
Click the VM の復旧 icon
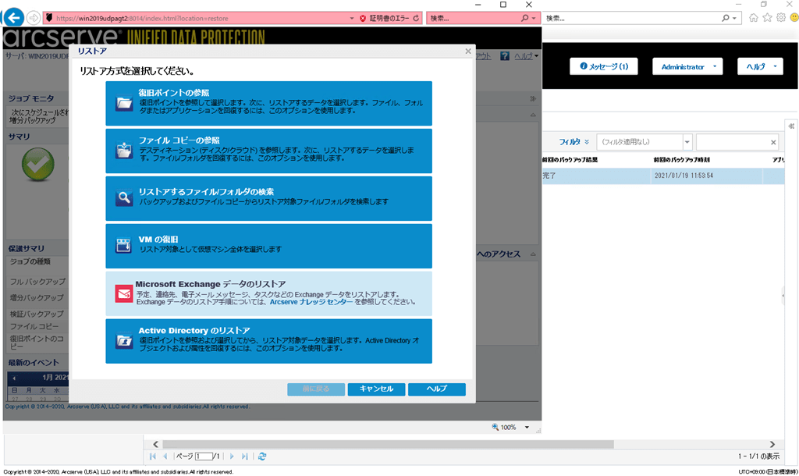click(x=124, y=245)
